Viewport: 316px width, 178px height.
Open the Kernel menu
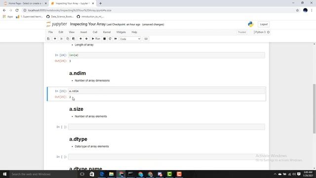click(x=107, y=32)
